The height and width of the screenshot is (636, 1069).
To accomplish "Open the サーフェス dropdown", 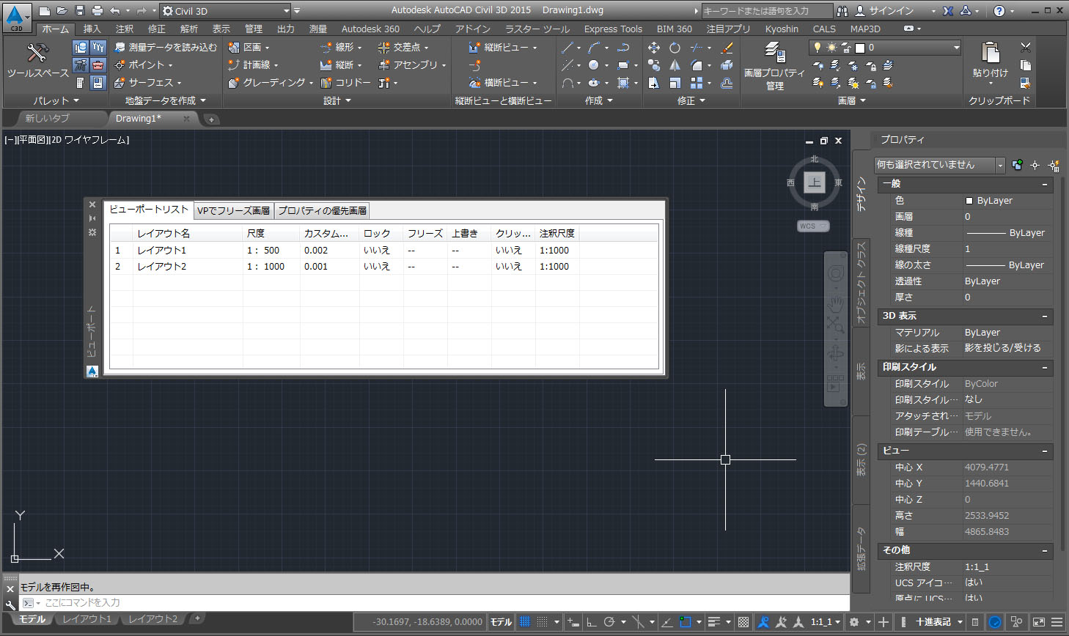I will 148,83.
